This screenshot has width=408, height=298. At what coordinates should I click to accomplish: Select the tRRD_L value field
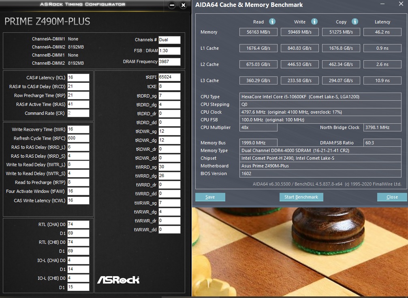pyautogui.click(x=78, y=147)
